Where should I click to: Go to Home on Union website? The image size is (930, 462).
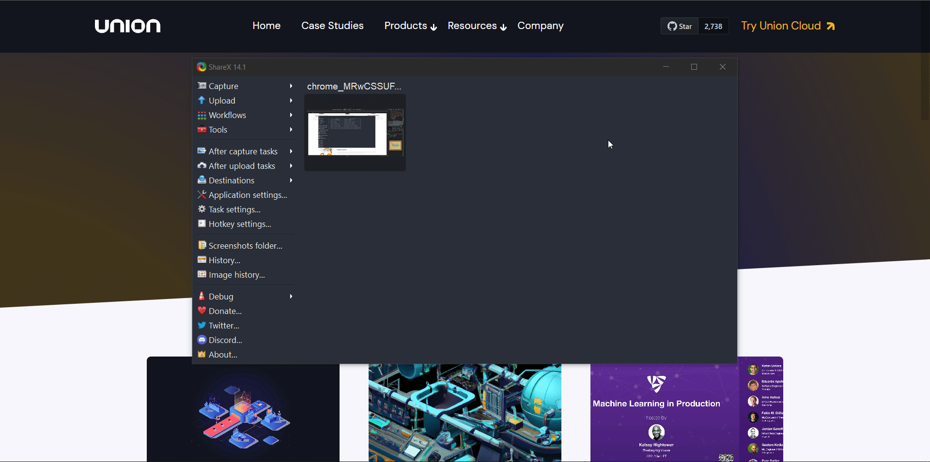(266, 26)
